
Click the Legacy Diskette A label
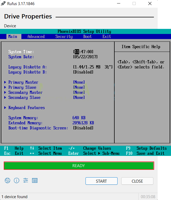28,67
